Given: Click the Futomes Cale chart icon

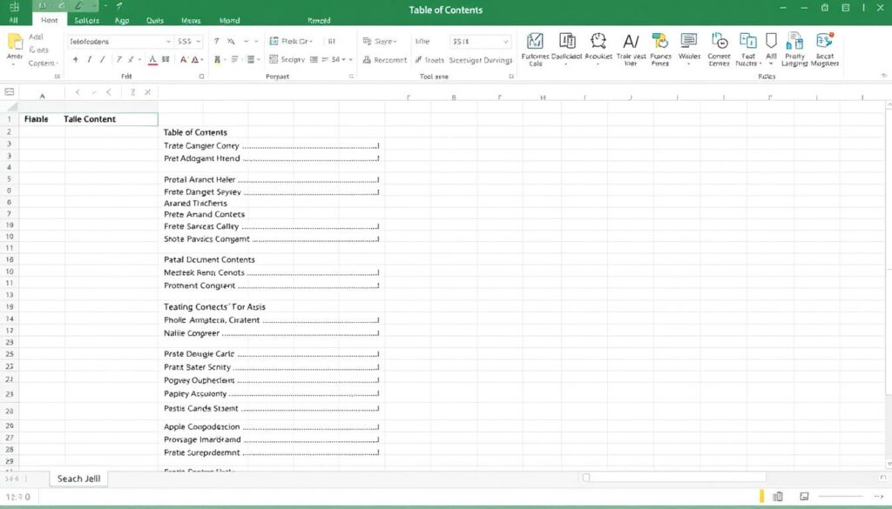Looking at the screenshot, I should pyautogui.click(x=535, y=41).
